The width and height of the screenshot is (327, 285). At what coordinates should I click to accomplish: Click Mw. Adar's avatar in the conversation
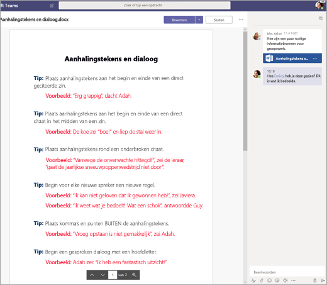point(257,36)
